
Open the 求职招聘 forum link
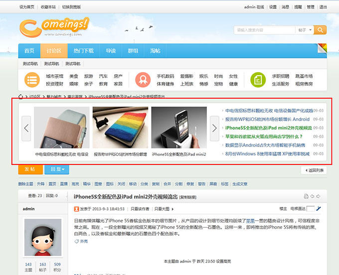click(x=280, y=76)
